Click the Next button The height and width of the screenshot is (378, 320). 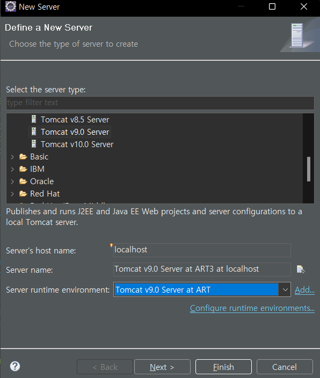pyautogui.click(x=162, y=367)
